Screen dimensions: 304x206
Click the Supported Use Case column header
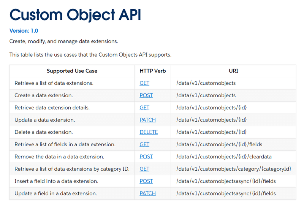coord(72,71)
